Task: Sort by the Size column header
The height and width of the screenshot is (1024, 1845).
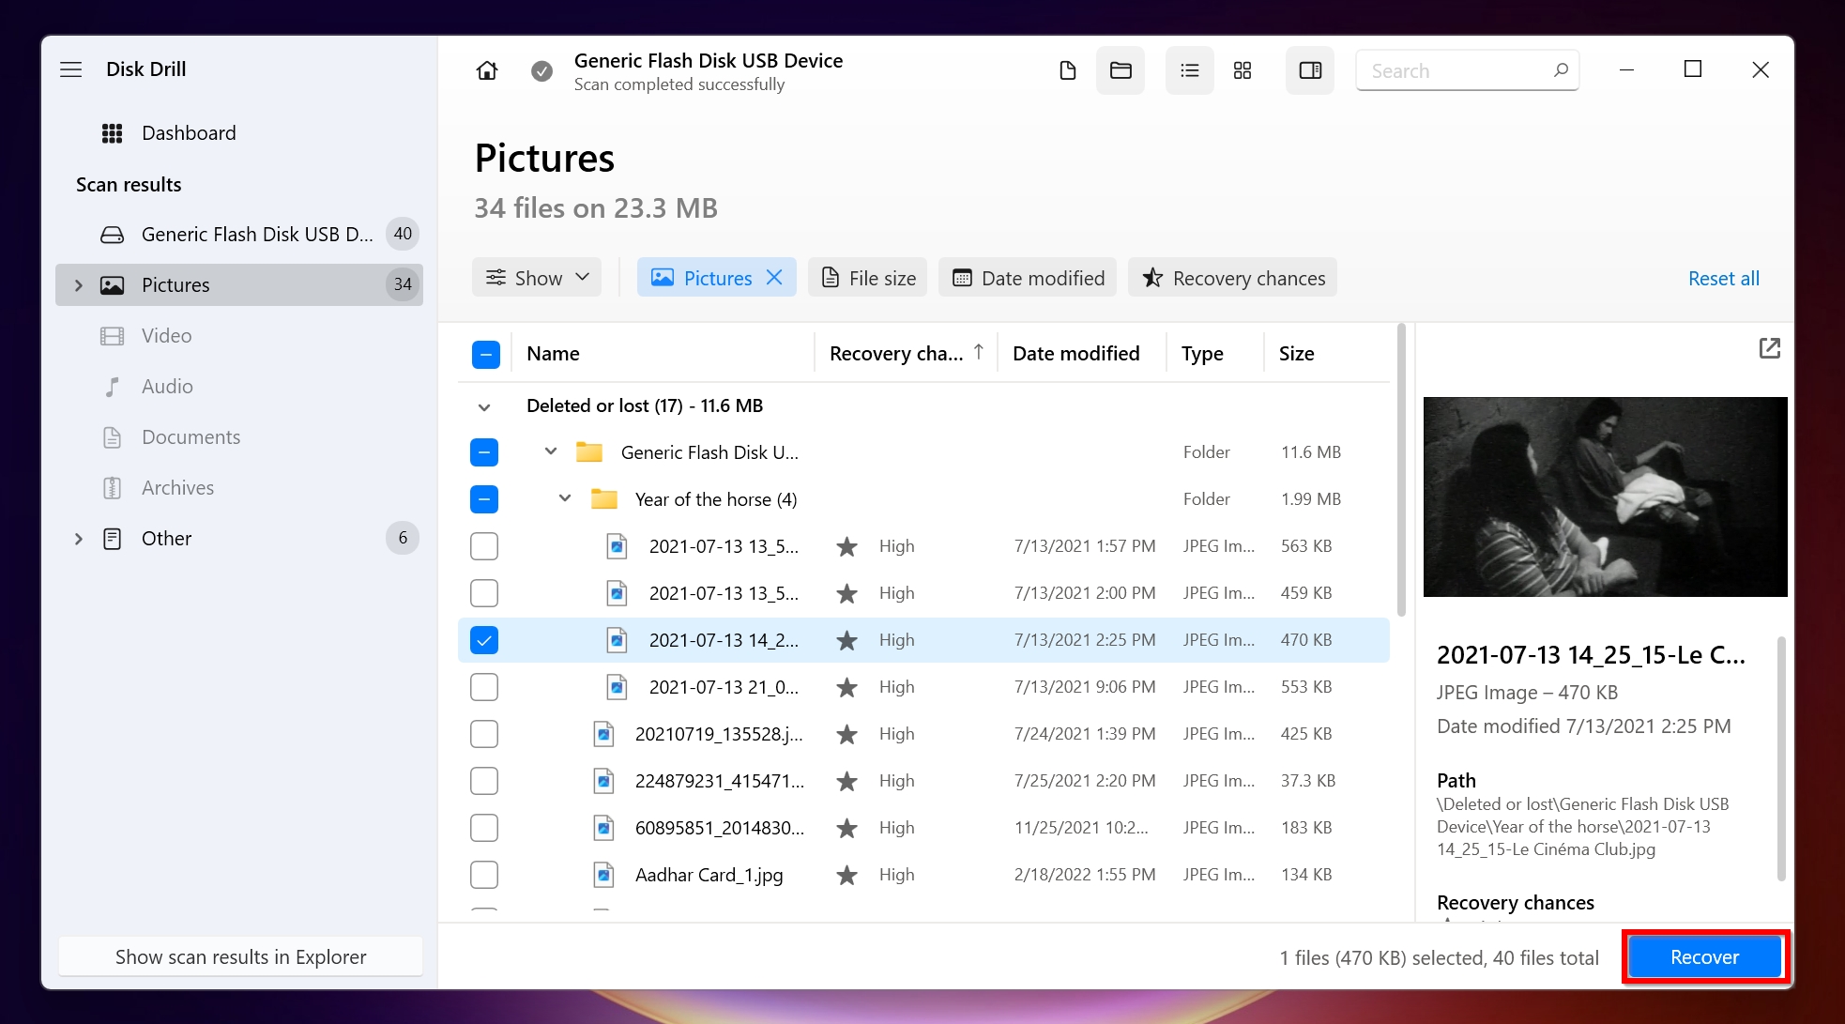Action: [x=1296, y=354]
